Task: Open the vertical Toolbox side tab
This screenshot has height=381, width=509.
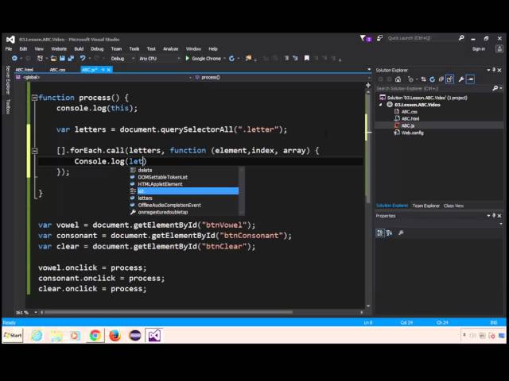Action: [9, 106]
